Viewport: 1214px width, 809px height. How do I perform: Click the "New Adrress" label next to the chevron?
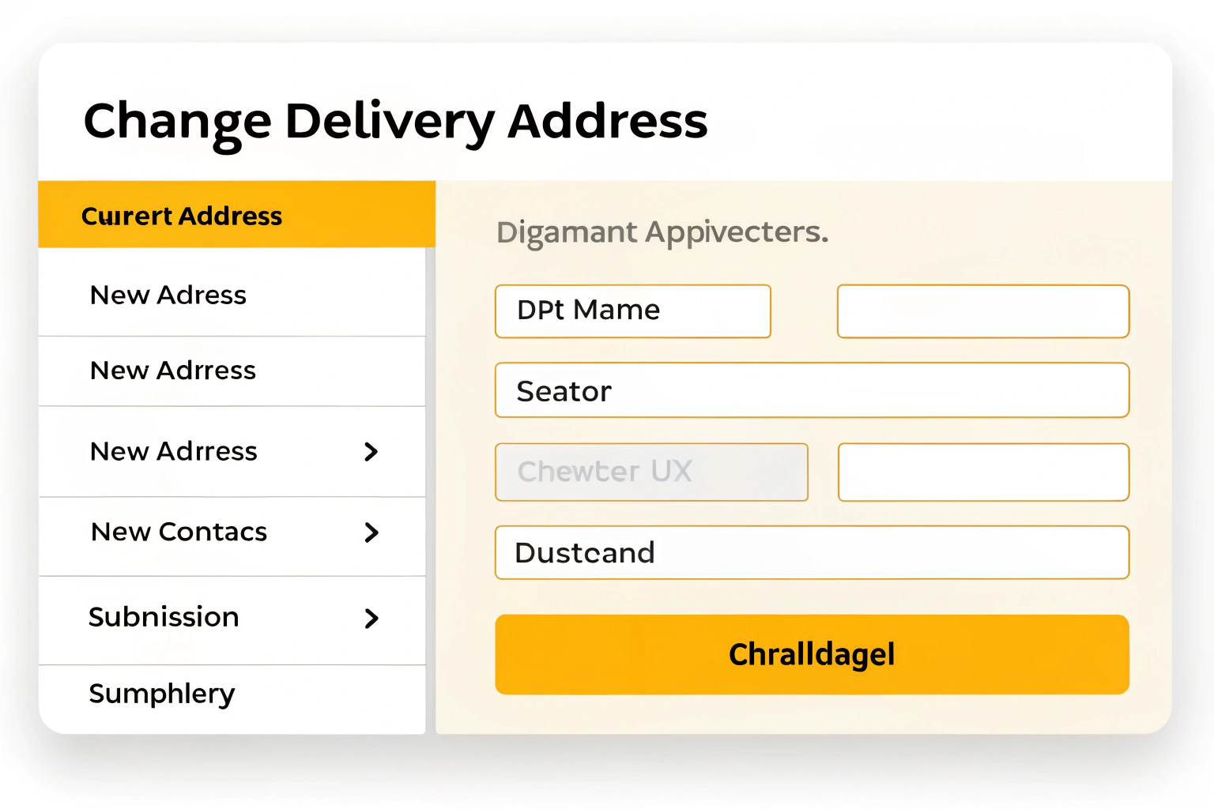[x=174, y=452]
